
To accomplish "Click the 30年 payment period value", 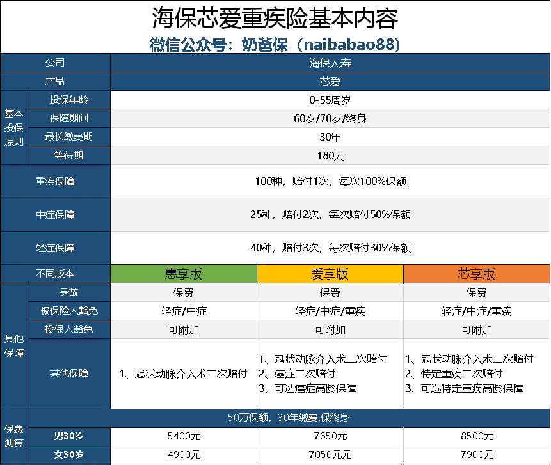I will [x=330, y=137].
